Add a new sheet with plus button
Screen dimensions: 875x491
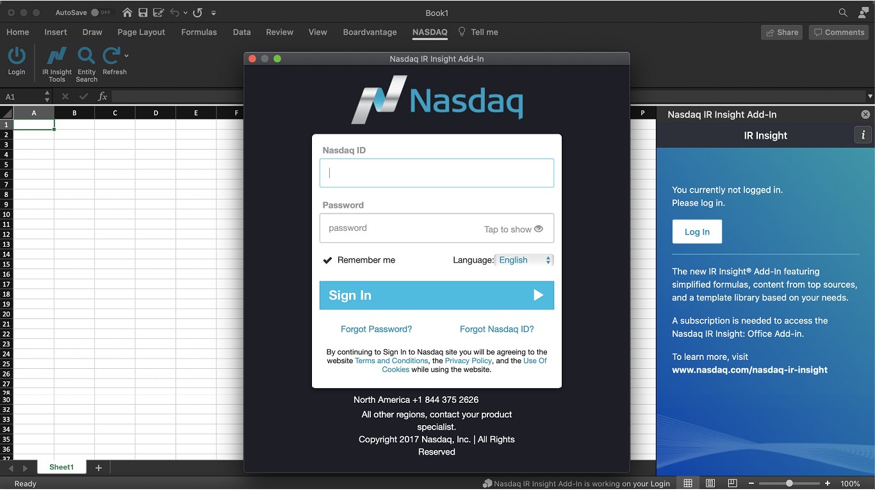(x=99, y=468)
